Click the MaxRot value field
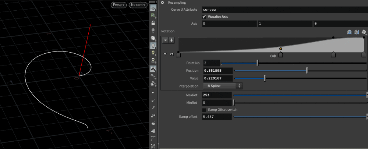Viewport: 368px width, 149px height. point(217,95)
